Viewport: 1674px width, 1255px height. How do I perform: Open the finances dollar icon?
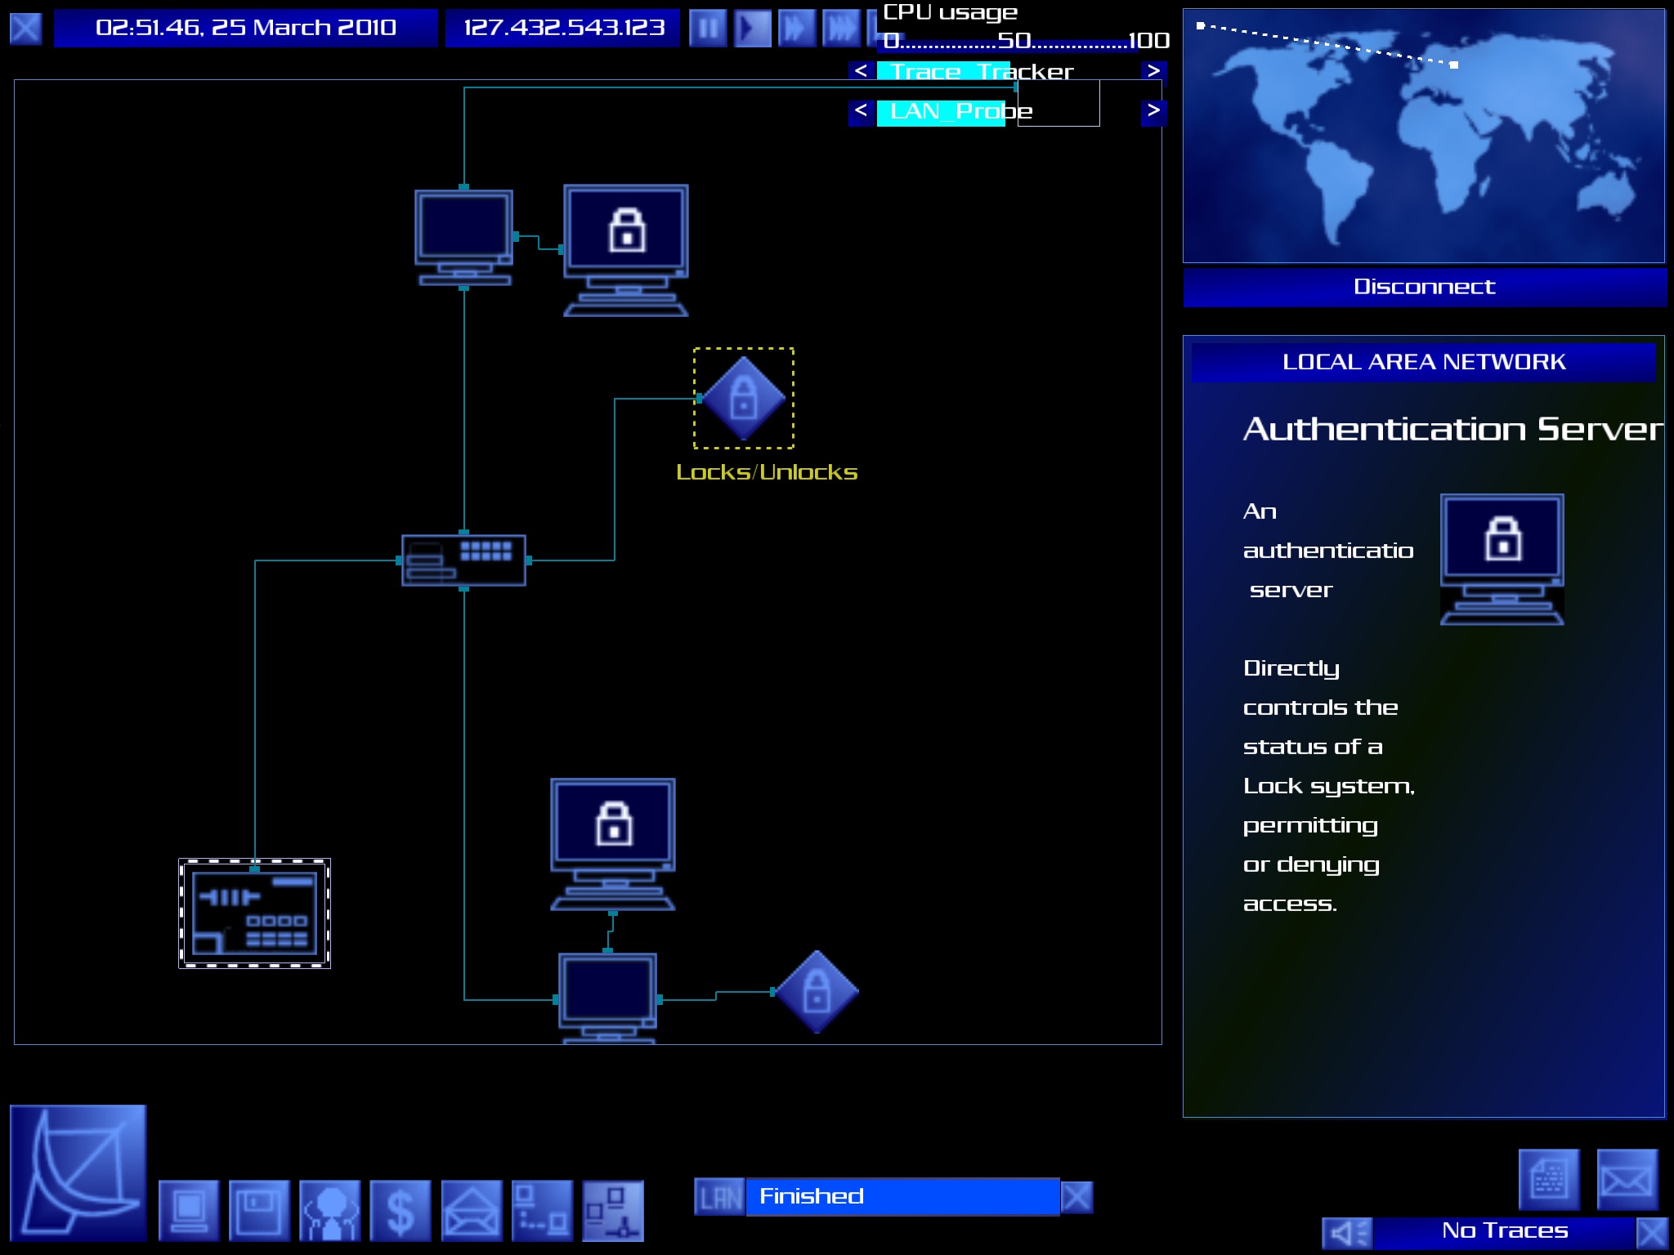401,1210
